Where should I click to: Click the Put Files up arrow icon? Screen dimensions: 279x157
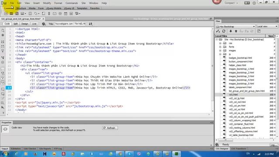236,31
